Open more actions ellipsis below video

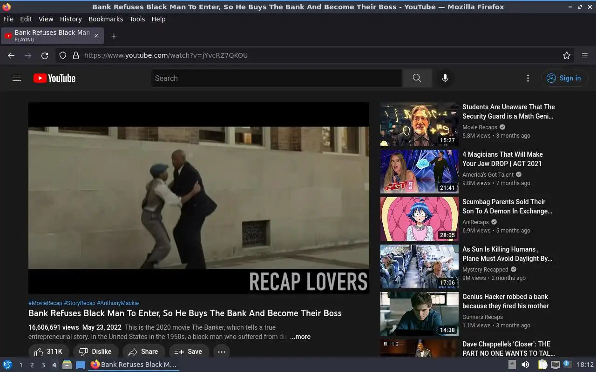click(x=222, y=352)
